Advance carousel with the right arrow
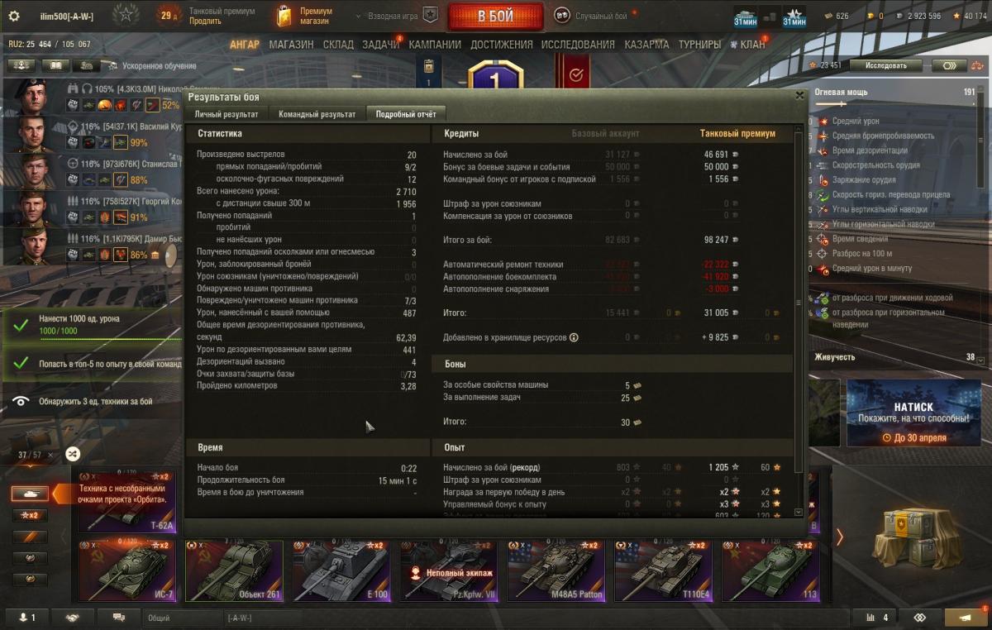992x630 pixels. pos(840,537)
